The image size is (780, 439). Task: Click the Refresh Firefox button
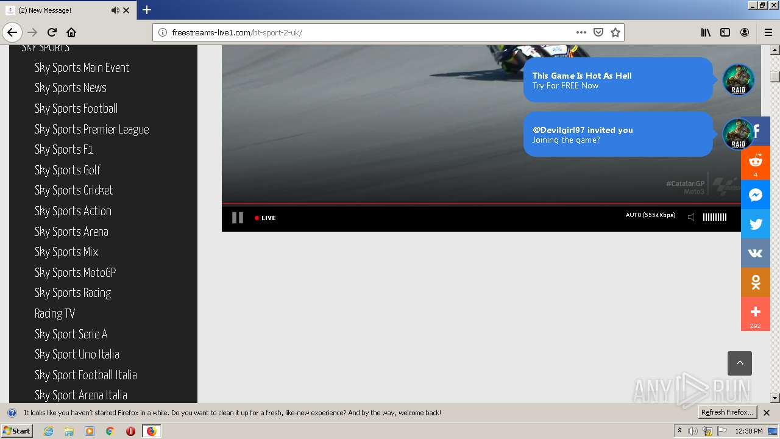(727, 412)
